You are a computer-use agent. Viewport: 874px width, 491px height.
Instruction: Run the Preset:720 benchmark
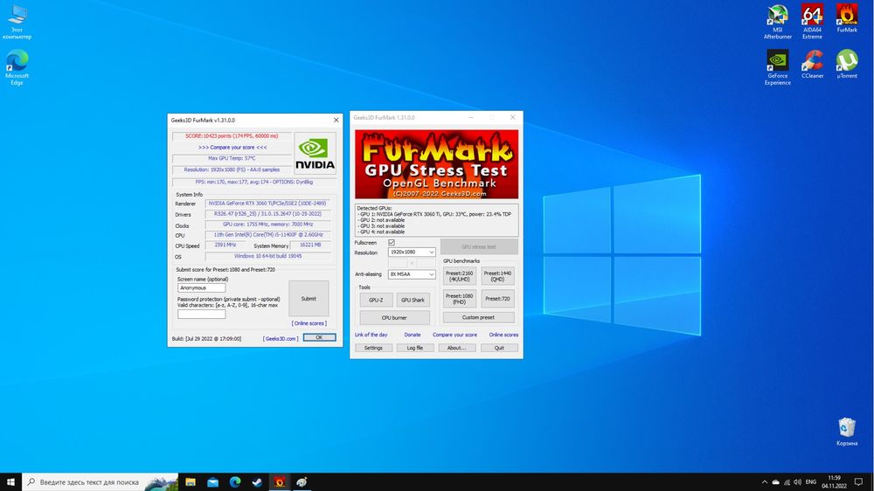(498, 299)
